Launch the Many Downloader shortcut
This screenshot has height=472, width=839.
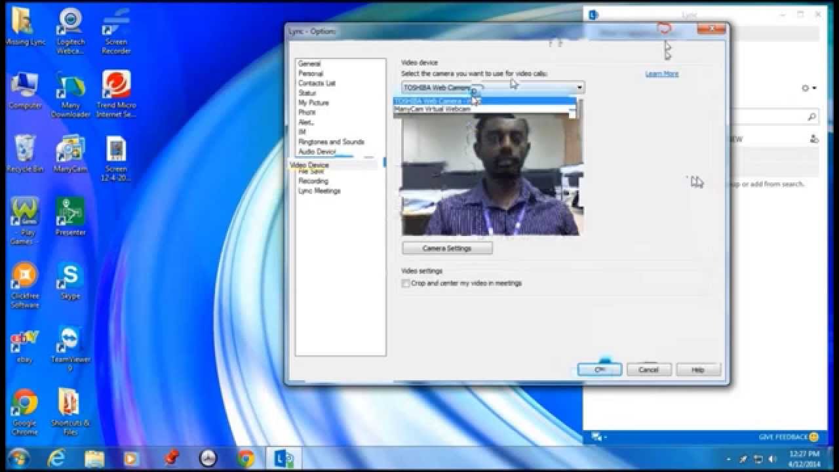point(70,96)
